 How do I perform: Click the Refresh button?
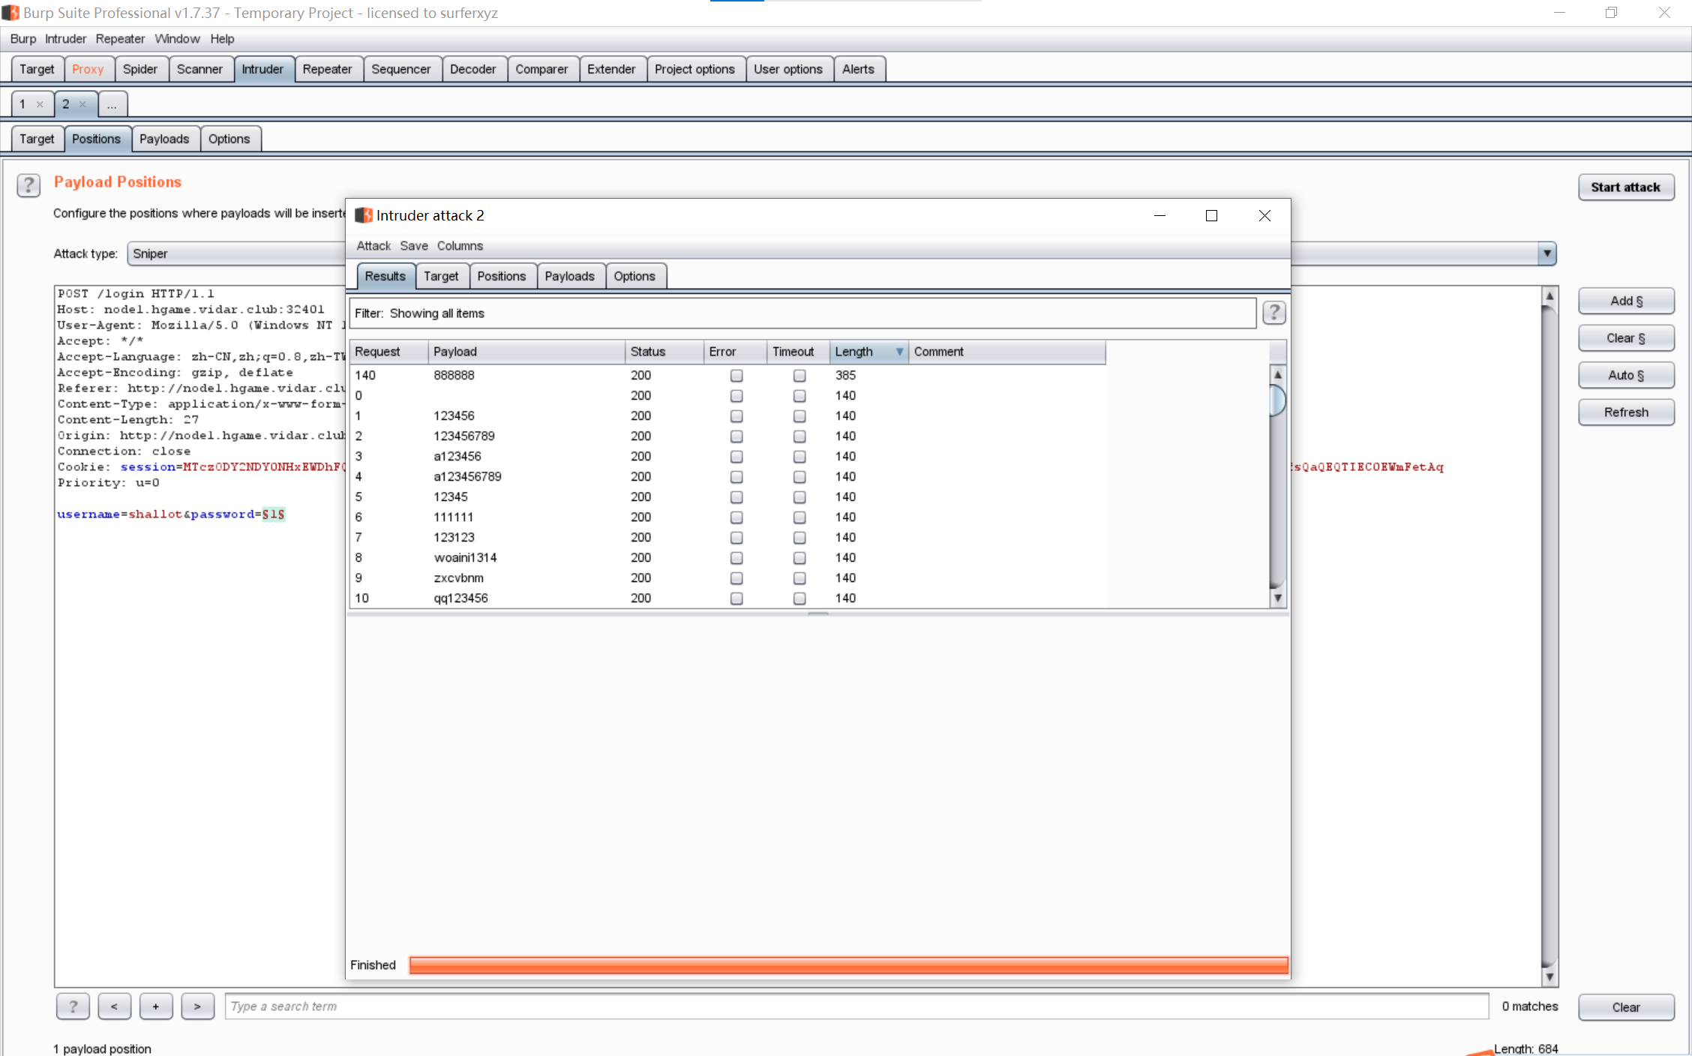pyautogui.click(x=1626, y=412)
